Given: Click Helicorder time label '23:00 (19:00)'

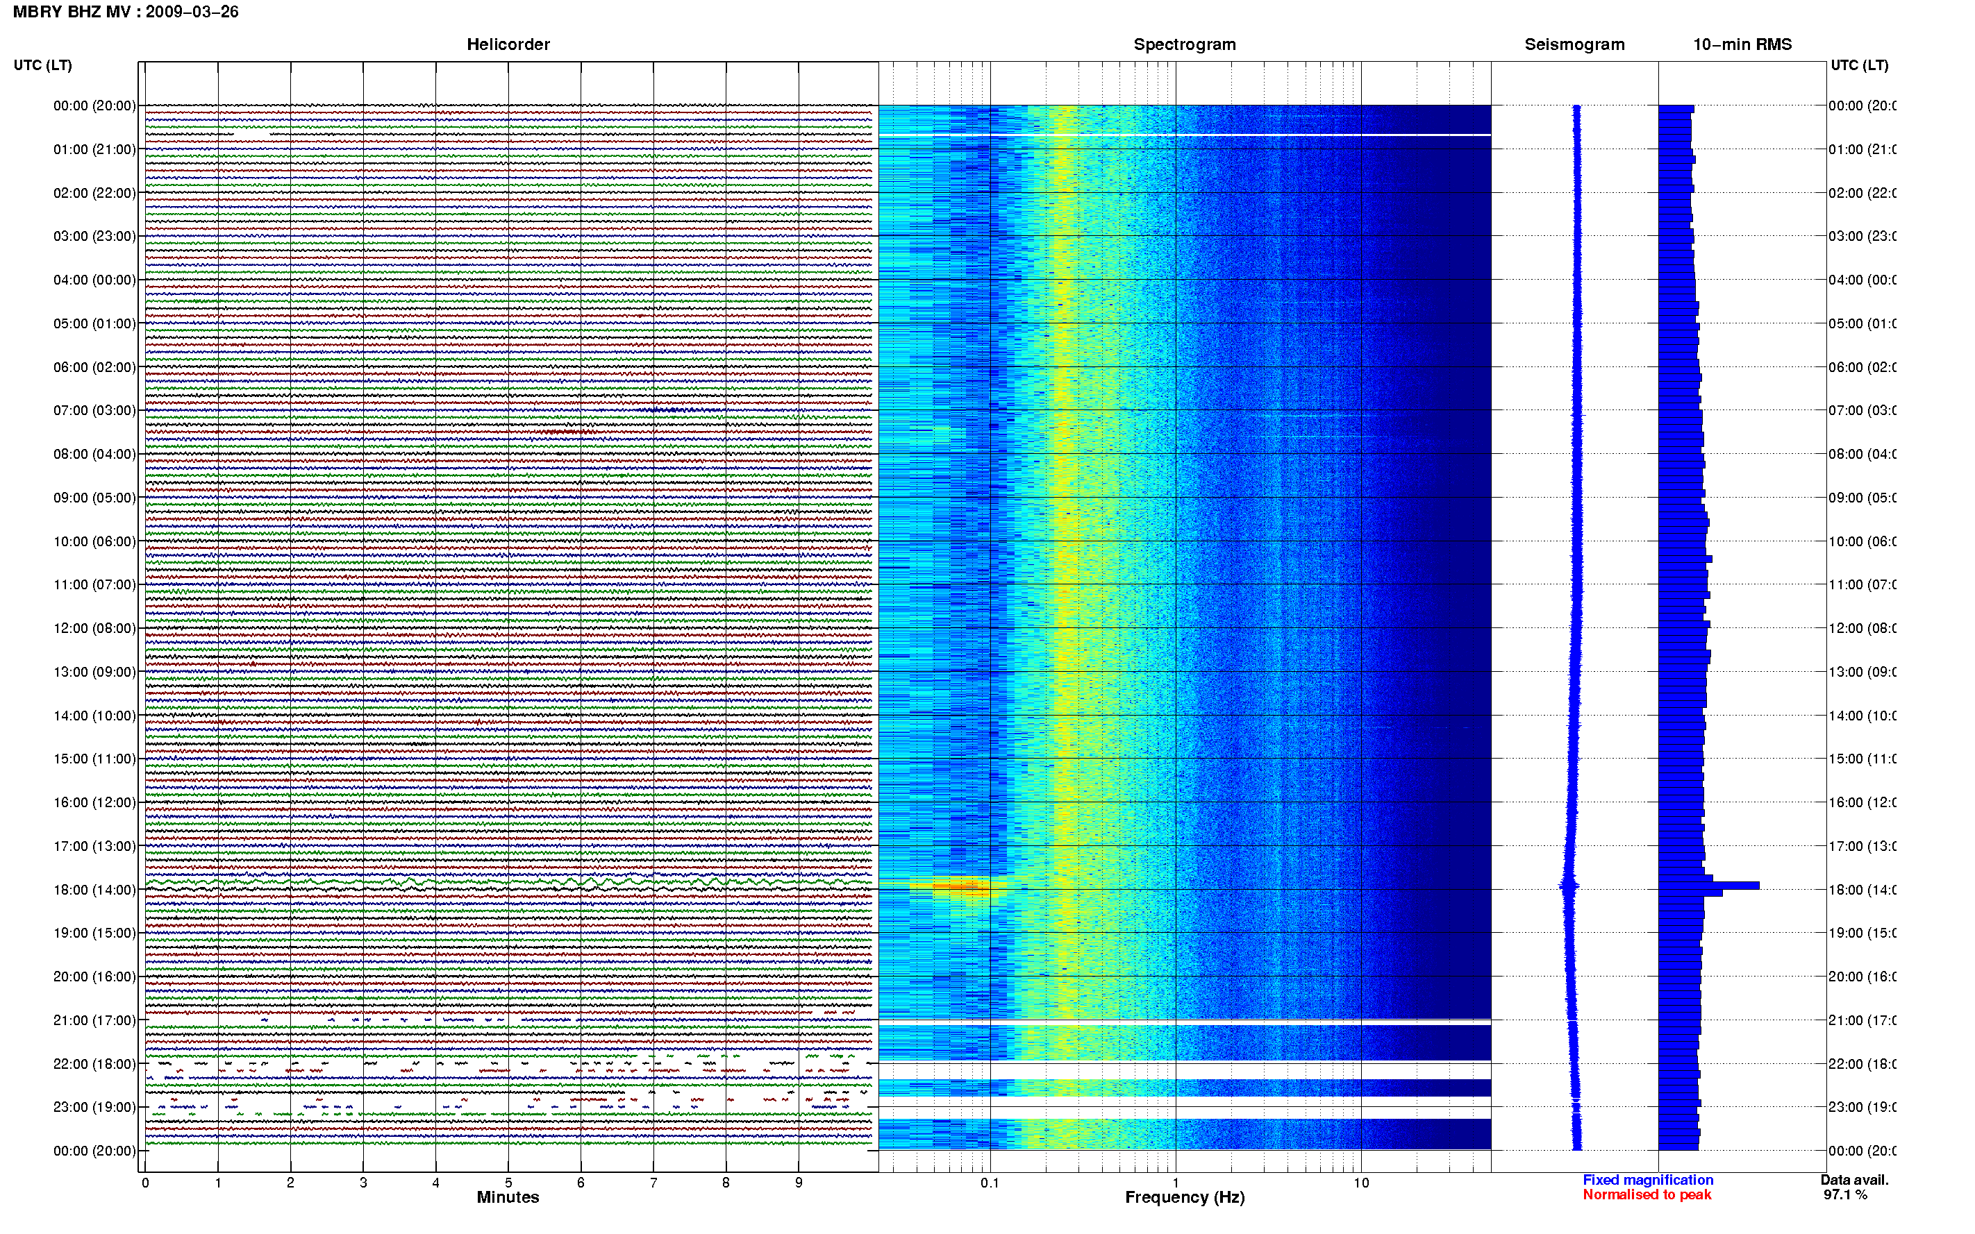Looking at the screenshot, I should tap(94, 1108).
